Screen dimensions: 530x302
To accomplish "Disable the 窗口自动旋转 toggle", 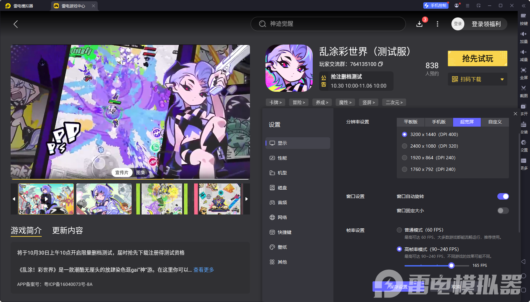I will pyautogui.click(x=503, y=196).
